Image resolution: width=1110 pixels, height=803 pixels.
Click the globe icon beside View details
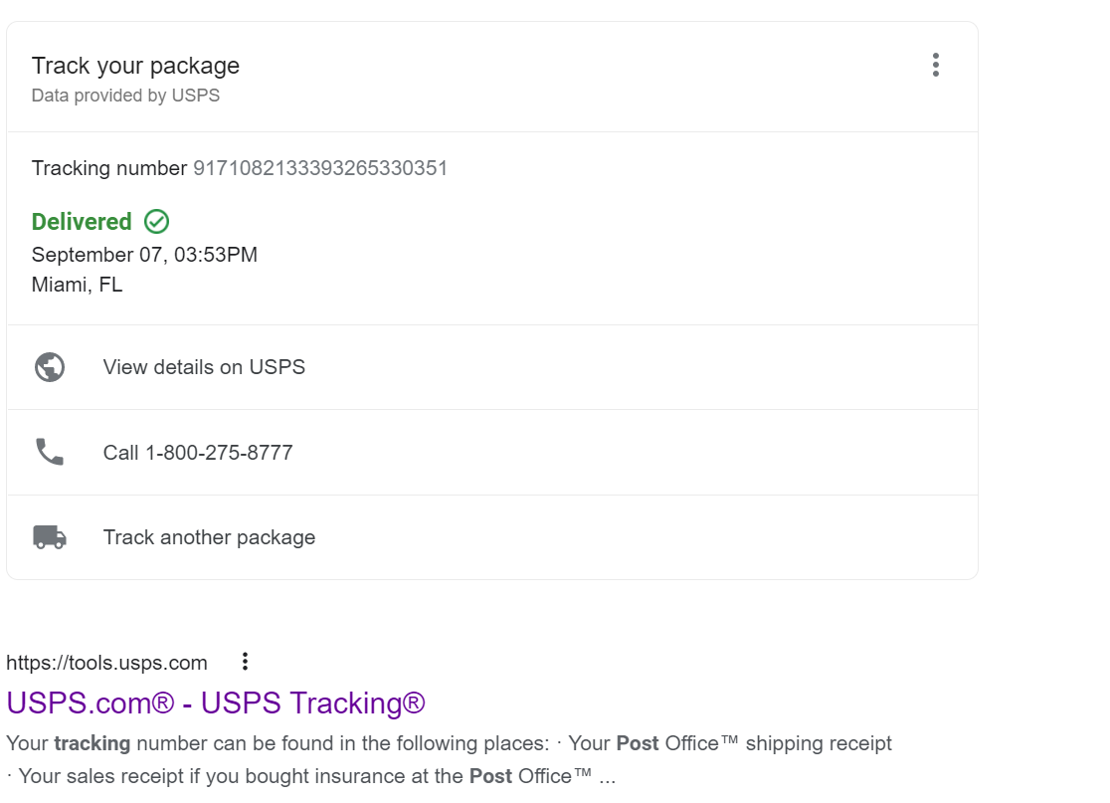pos(50,367)
